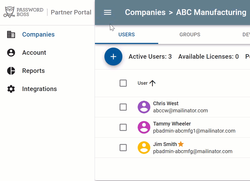Click Jim Smith's yellow avatar
Screen dimensions: 250x181
pyautogui.click(x=144, y=148)
